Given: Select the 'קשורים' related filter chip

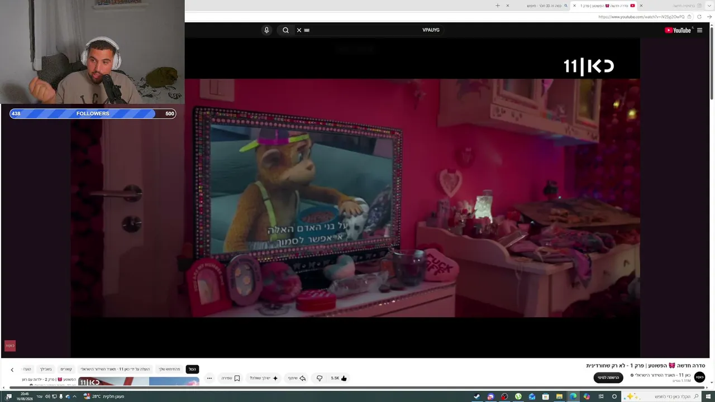Looking at the screenshot, I should [x=66, y=369].
